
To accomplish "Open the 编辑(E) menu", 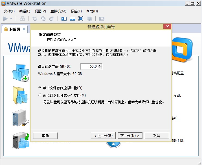I will coord(25,11).
